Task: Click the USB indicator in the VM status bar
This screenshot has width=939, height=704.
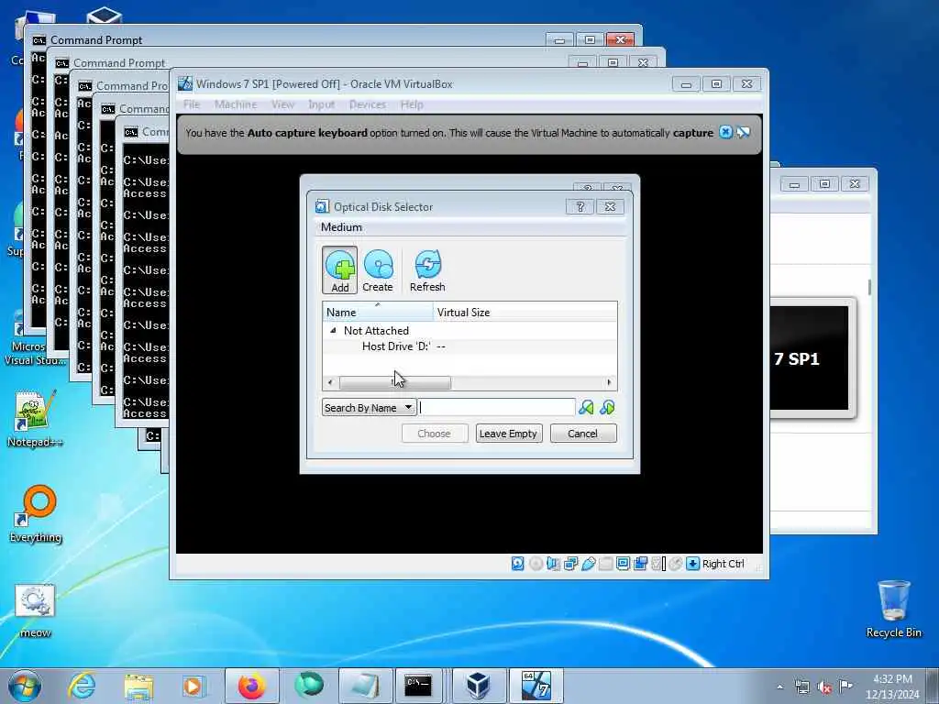Action: click(588, 564)
